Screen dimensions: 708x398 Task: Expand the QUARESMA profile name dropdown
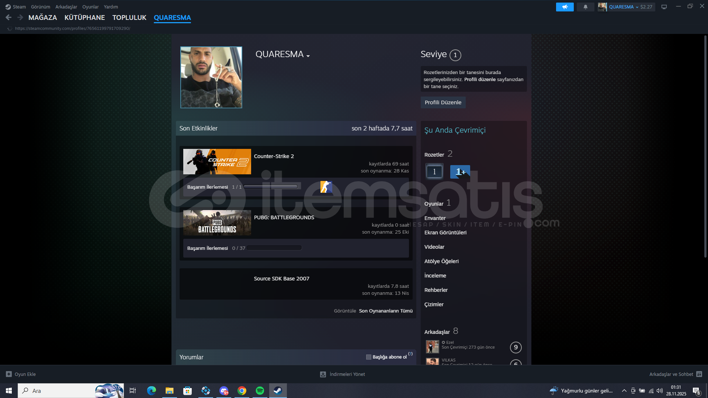(308, 56)
